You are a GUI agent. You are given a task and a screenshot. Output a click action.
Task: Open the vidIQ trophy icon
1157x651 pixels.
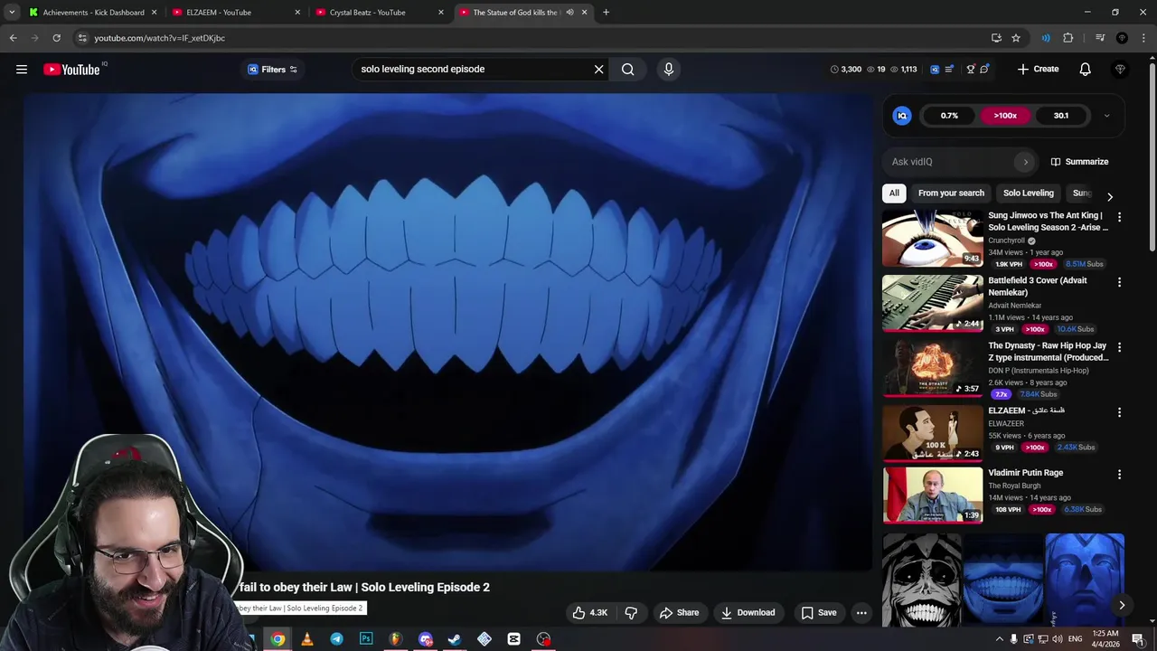tap(970, 70)
